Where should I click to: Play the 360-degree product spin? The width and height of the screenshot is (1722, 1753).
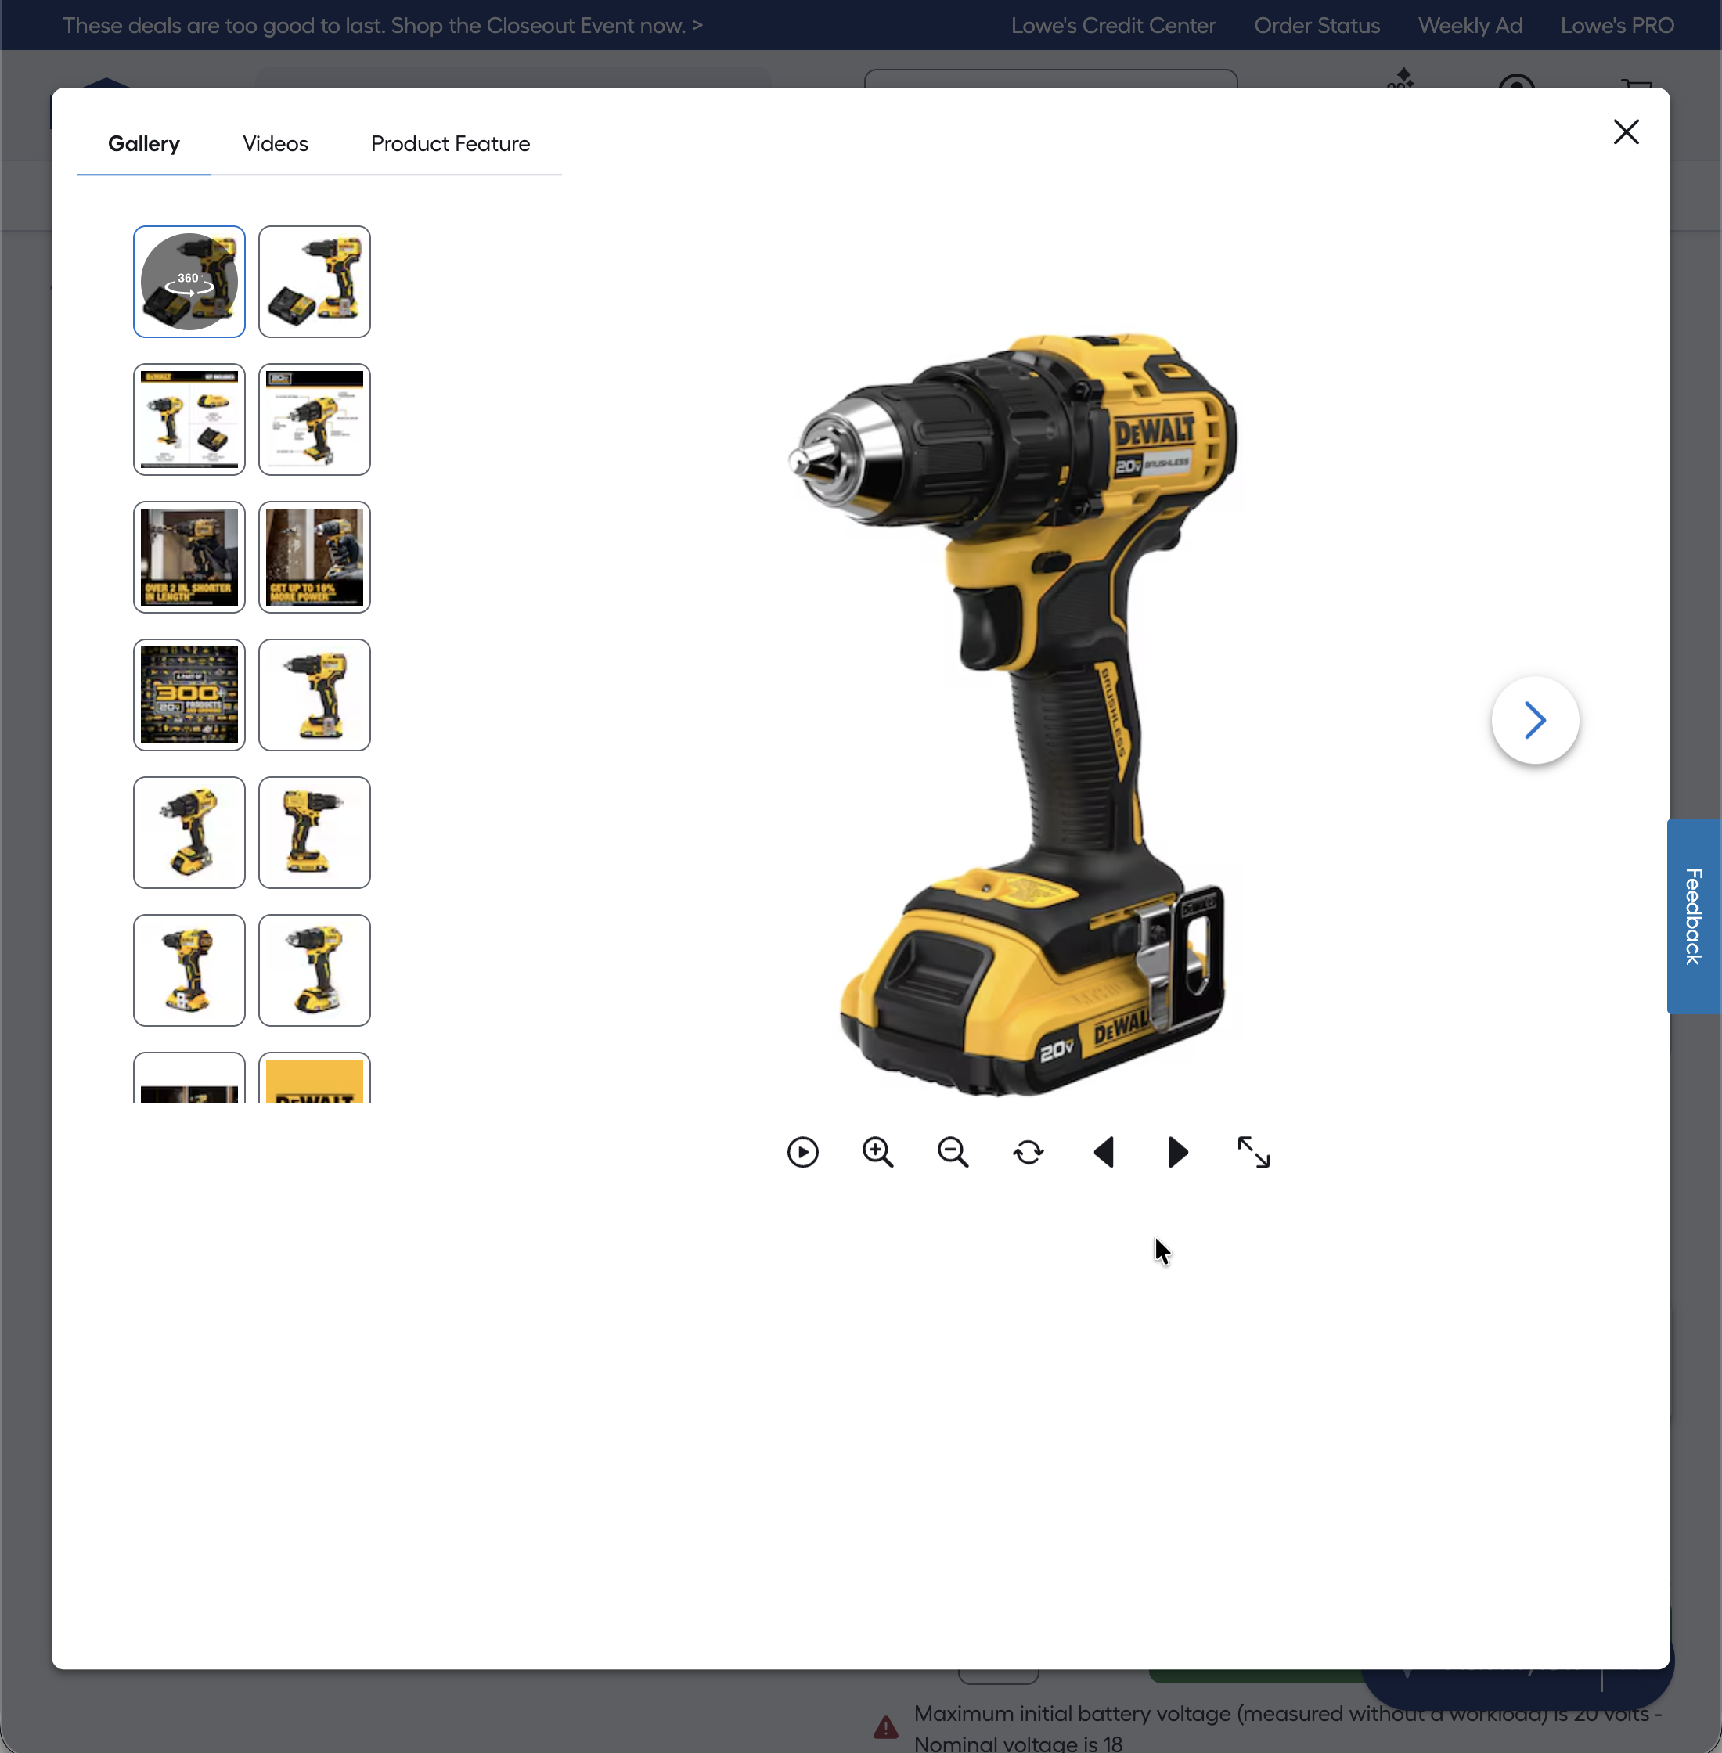click(x=802, y=1152)
